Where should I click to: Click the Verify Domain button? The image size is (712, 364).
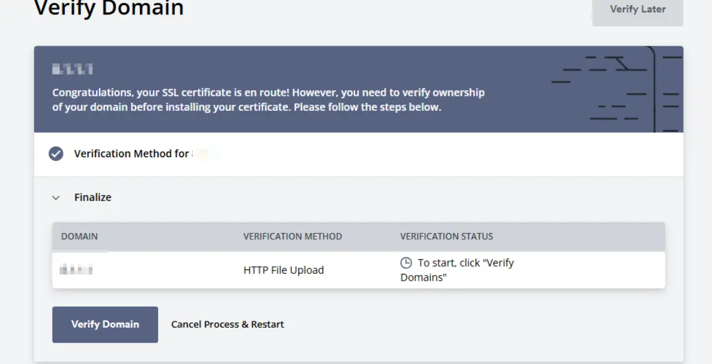(x=105, y=324)
